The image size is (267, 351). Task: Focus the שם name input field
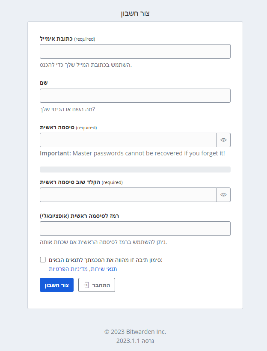point(135,96)
